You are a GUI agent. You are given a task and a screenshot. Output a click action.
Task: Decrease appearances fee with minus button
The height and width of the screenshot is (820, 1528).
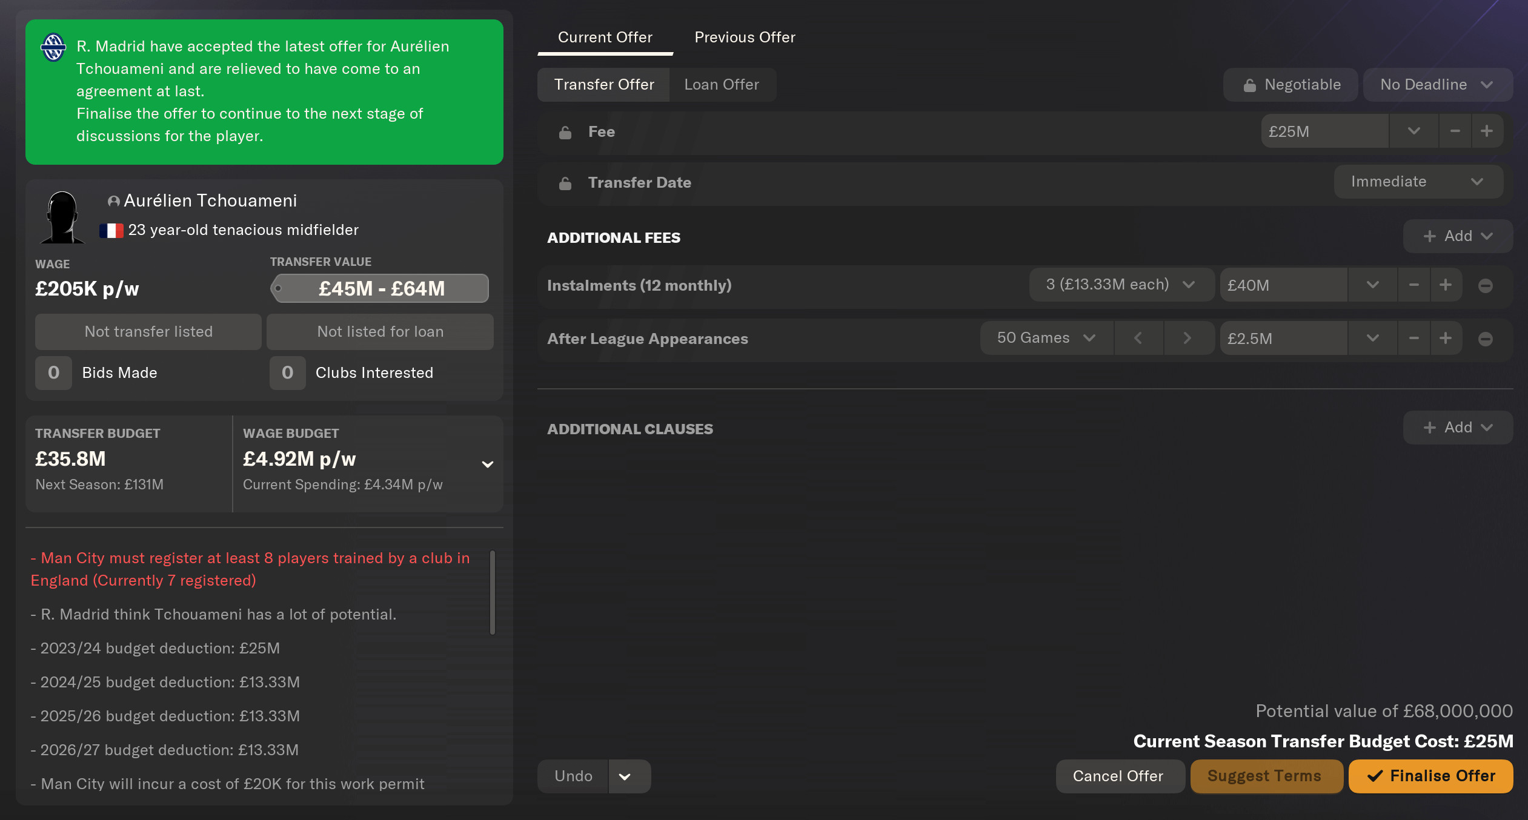(x=1413, y=338)
